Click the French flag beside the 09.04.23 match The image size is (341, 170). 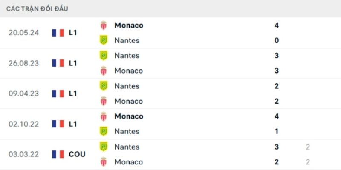tap(58, 93)
